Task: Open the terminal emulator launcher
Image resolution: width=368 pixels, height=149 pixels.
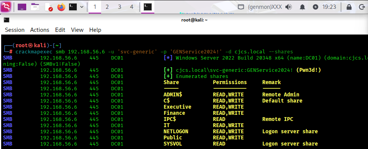Action: point(73,7)
